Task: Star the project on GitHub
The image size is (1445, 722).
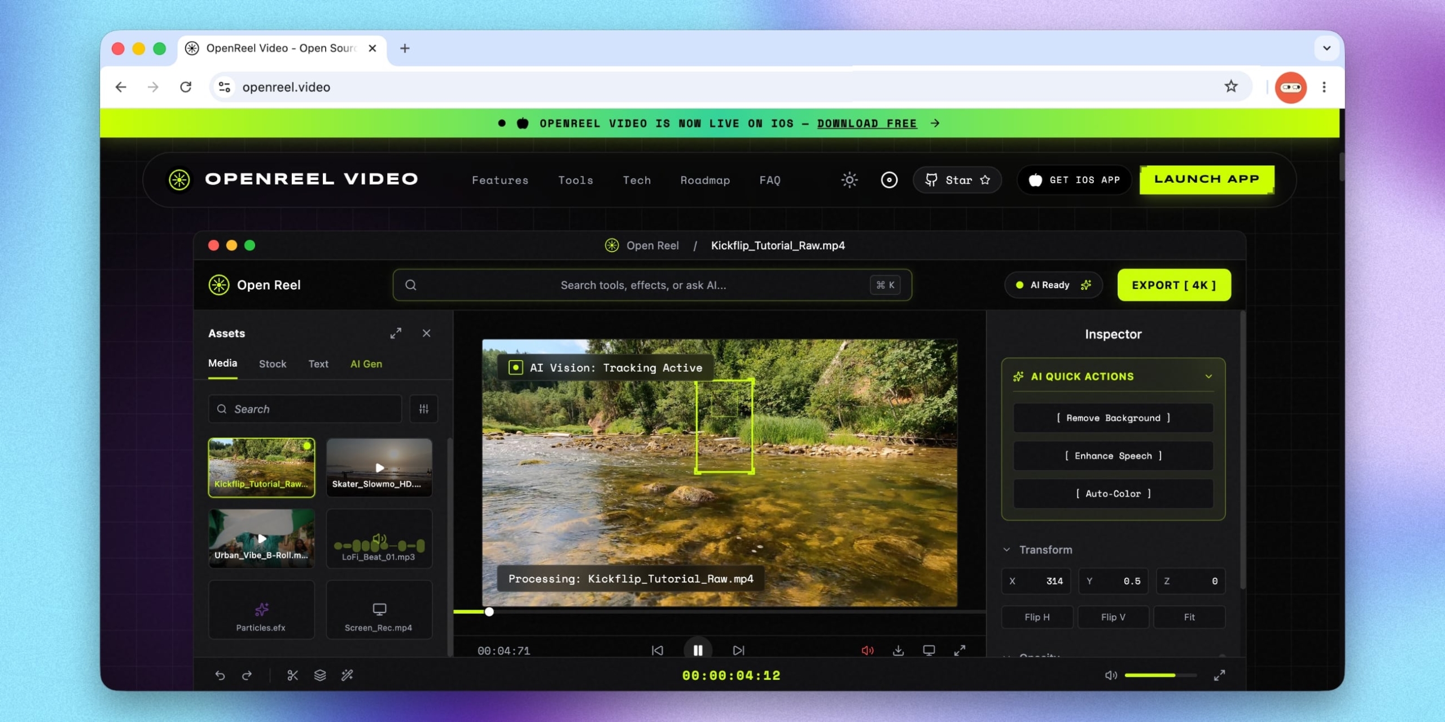Action: 957,180
